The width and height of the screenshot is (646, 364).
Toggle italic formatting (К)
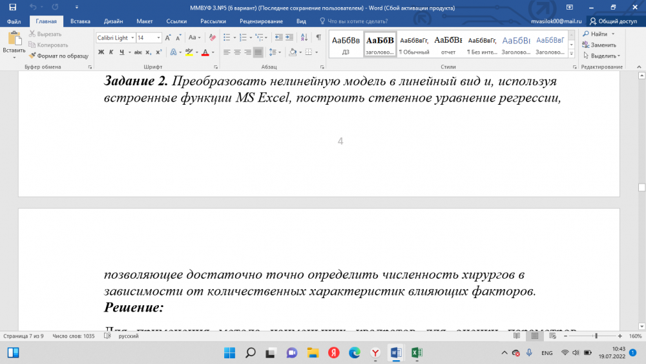[x=112, y=52]
